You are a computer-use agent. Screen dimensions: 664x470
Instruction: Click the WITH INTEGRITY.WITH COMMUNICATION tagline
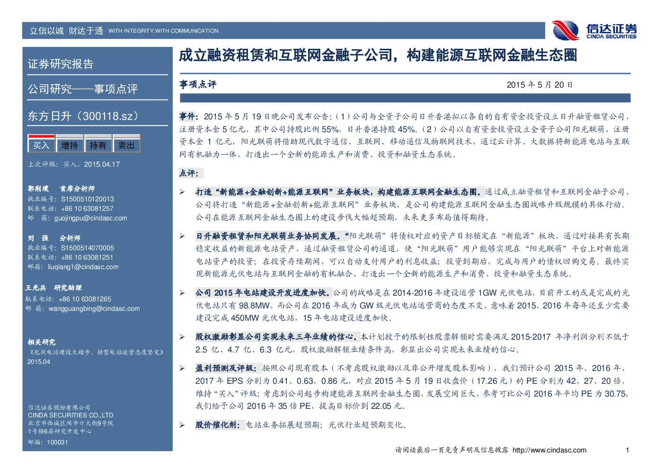(x=163, y=31)
